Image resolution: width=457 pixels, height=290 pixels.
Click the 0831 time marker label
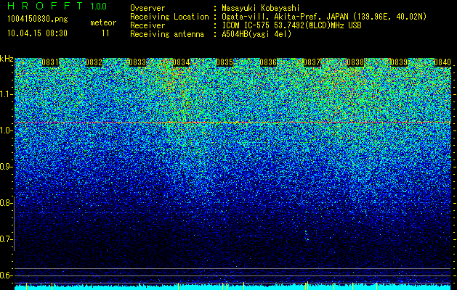pos(50,62)
